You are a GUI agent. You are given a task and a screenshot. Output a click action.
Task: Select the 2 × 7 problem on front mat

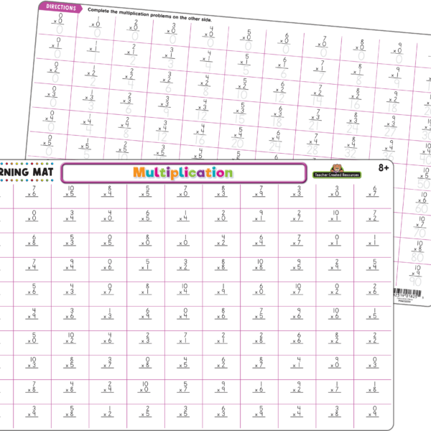[297, 215]
